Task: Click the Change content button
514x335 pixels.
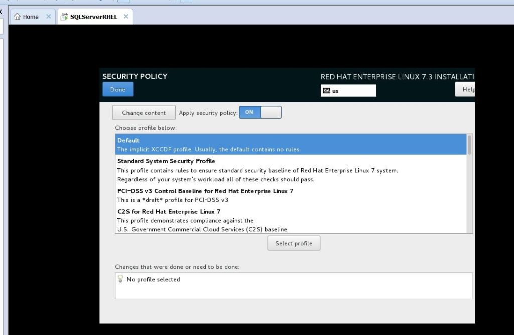Action: 144,113
